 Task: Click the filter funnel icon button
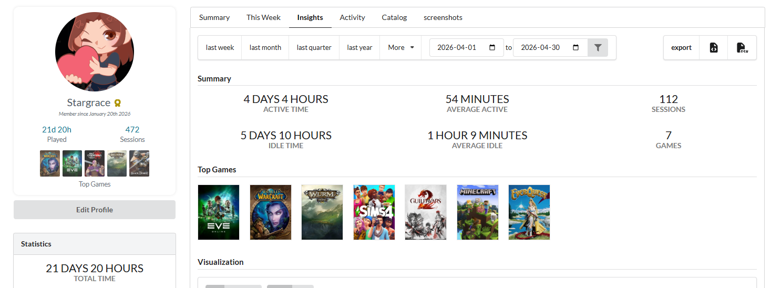pyautogui.click(x=598, y=47)
